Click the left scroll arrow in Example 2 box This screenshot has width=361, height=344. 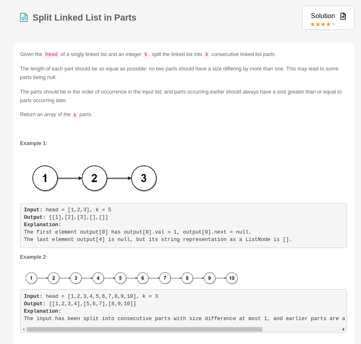click(24, 329)
